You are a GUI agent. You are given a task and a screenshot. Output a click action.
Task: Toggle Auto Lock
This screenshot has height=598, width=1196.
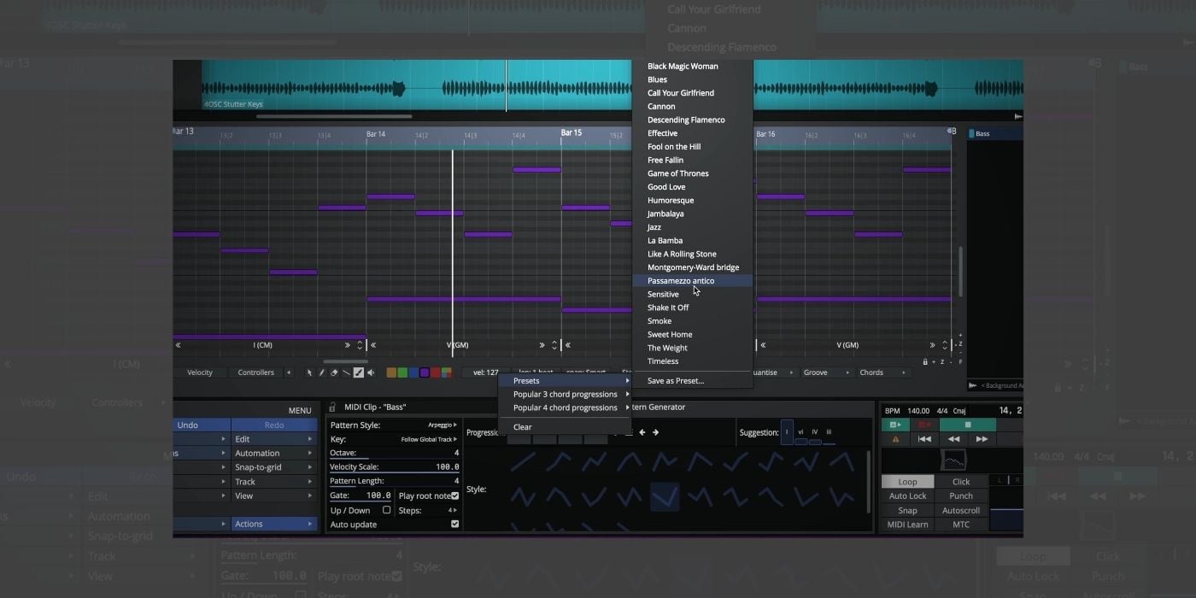pyautogui.click(x=907, y=495)
